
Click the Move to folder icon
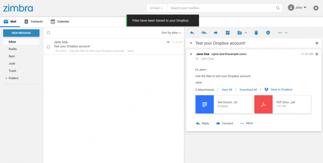239,33
